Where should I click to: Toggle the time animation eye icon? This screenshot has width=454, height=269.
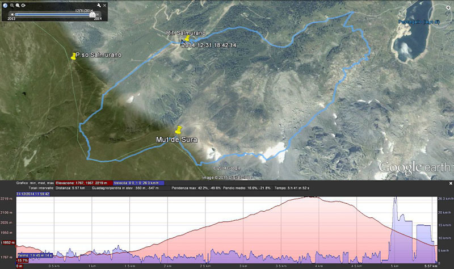coord(23,5)
